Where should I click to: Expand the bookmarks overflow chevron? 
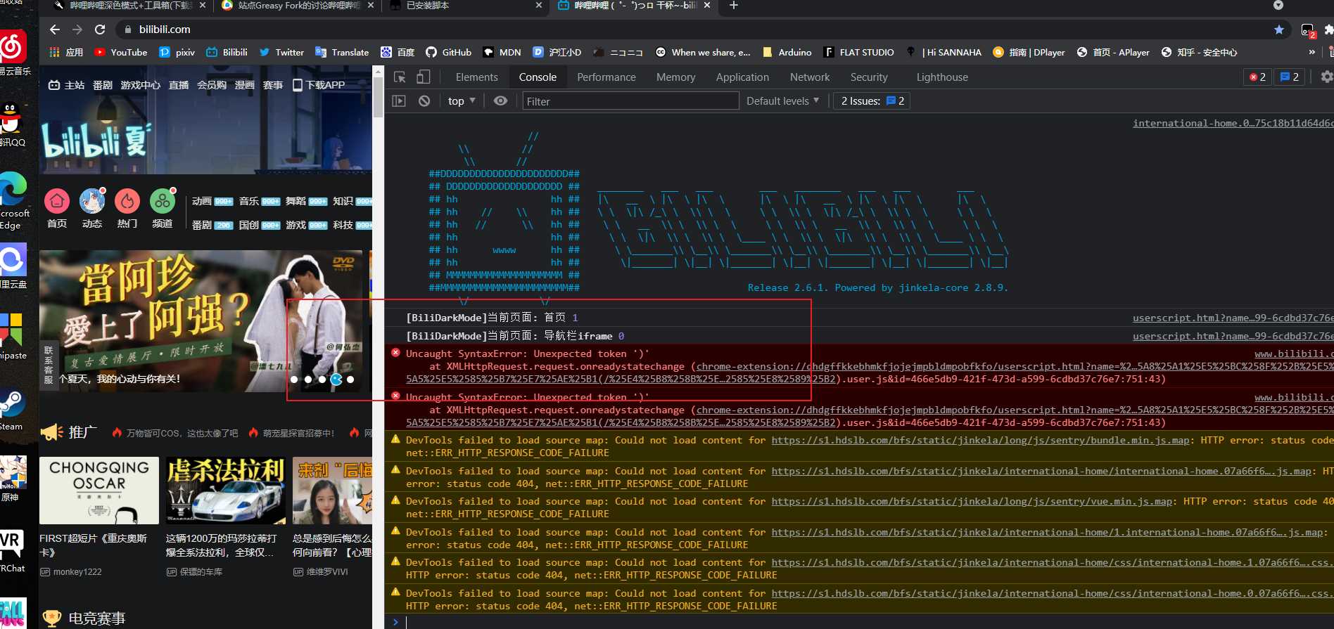point(1311,52)
